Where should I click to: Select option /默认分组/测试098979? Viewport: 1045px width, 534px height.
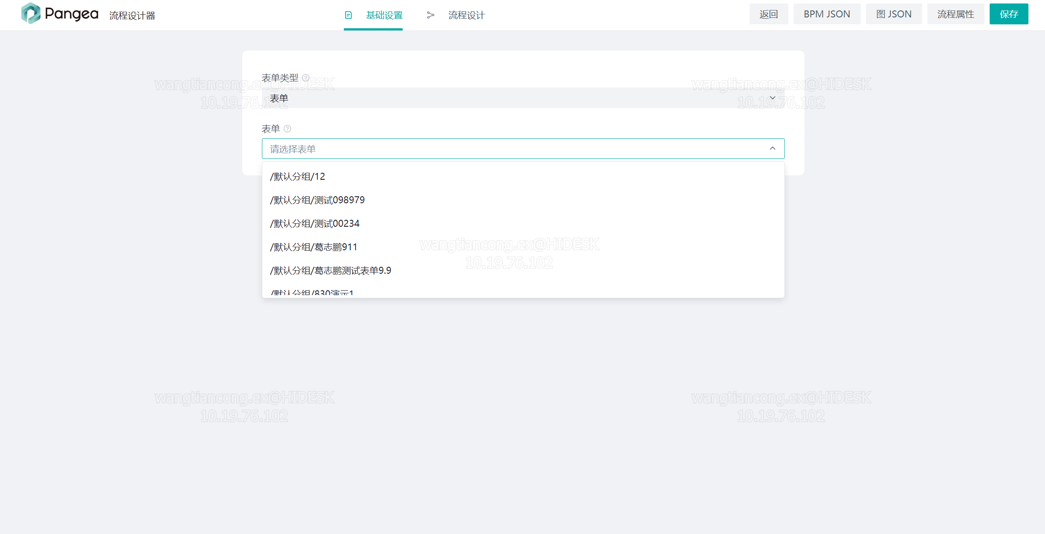pyautogui.click(x=523, y=200)
